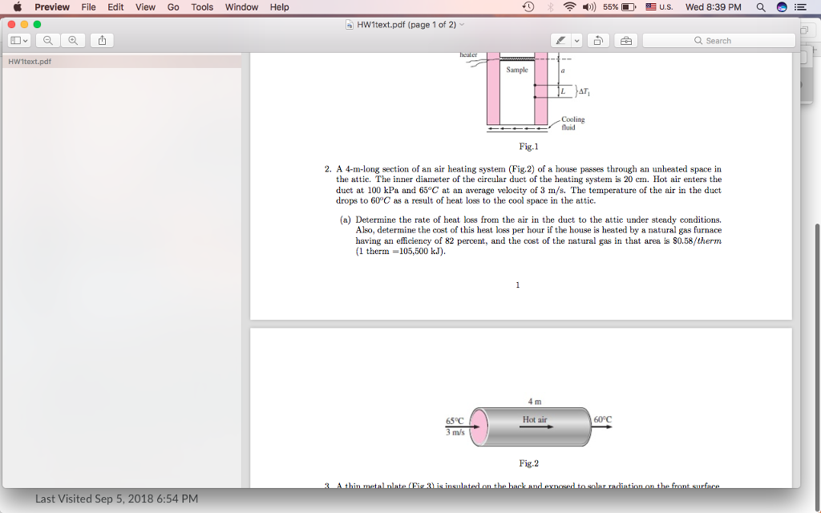Open Spotlight search from the menu bar
The height and width of the screenshot is (513, 821).
[760, 7]
